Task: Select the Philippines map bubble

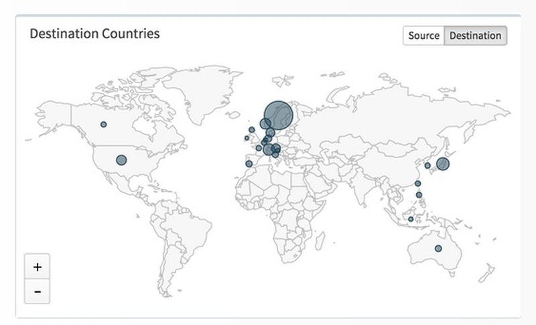Action: (x=419, y=195)
